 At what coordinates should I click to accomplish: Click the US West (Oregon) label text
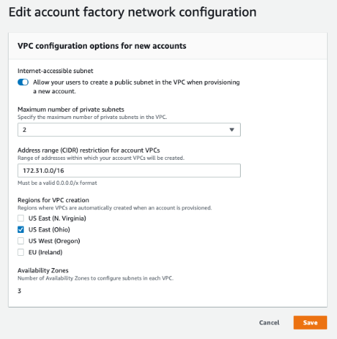[x=54, y=241]
